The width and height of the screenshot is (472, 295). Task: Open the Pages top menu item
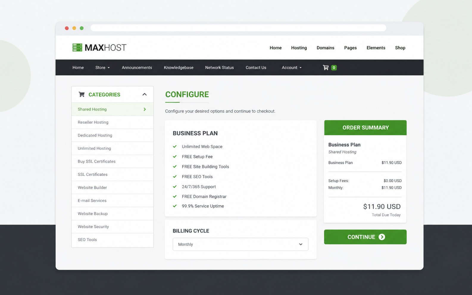tap(350, 48)
